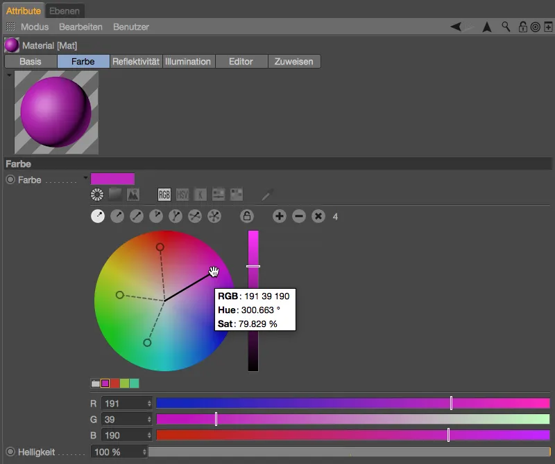Screen dimensions: 555x464
Task: Add a harmony color with plus
Action: [280, 216]
